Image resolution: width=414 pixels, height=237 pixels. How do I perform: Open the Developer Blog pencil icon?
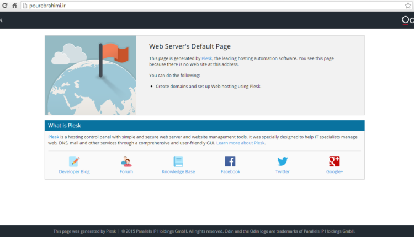tap(74, 161)
